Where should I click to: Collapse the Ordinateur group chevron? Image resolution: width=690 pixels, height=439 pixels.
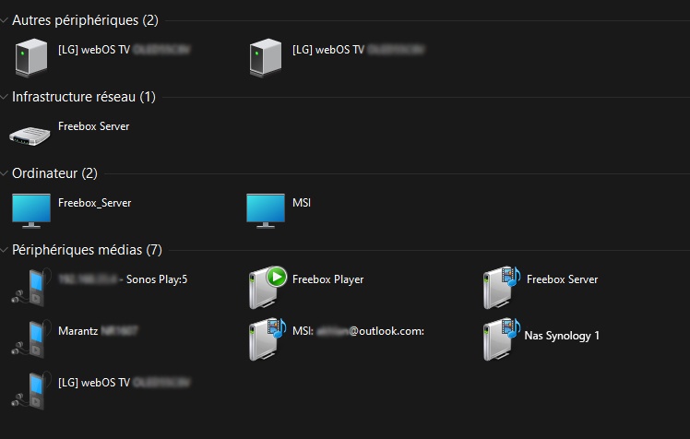click(5, 173)
